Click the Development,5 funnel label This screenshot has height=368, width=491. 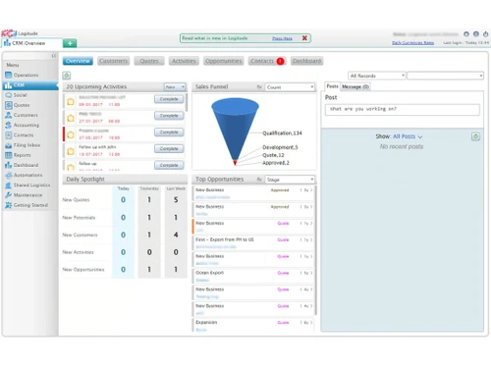(280, 147)
